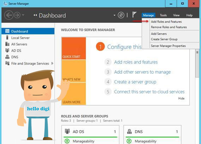
Task: Click Create a server group link
Action: (135, 82)
